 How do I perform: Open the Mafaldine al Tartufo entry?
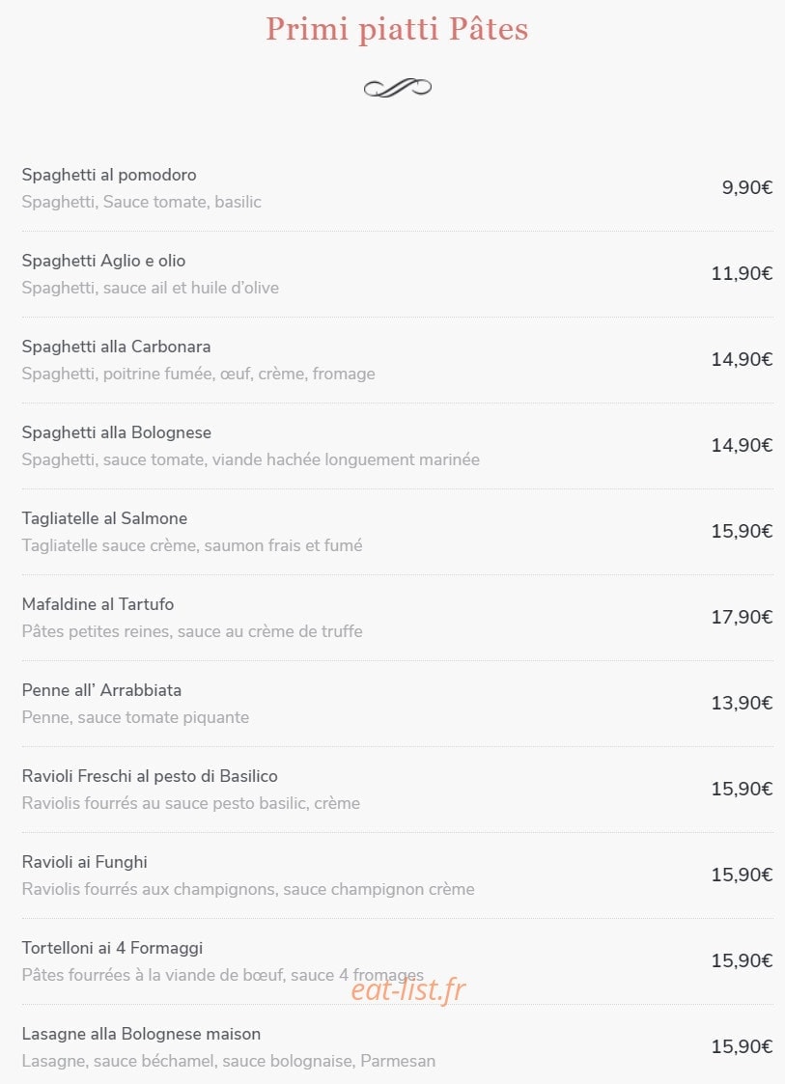pyautogui.click(x=98, y=604)
